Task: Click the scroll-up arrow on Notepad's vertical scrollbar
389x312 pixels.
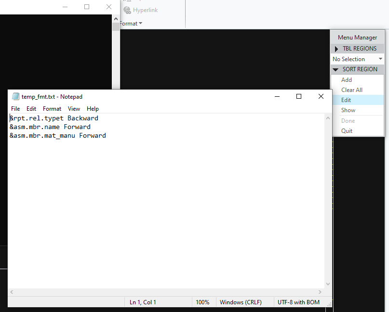Action: 328,117
